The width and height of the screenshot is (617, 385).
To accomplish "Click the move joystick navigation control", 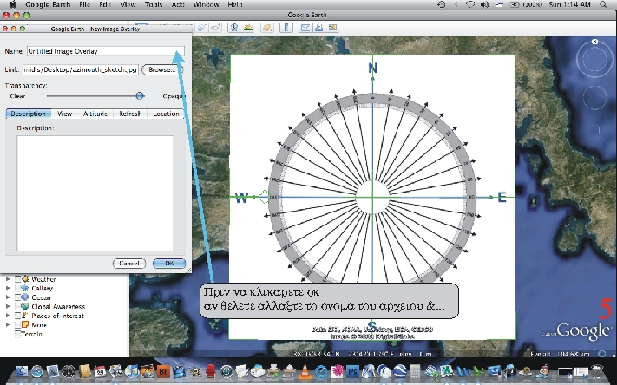I will pos(594,97).
